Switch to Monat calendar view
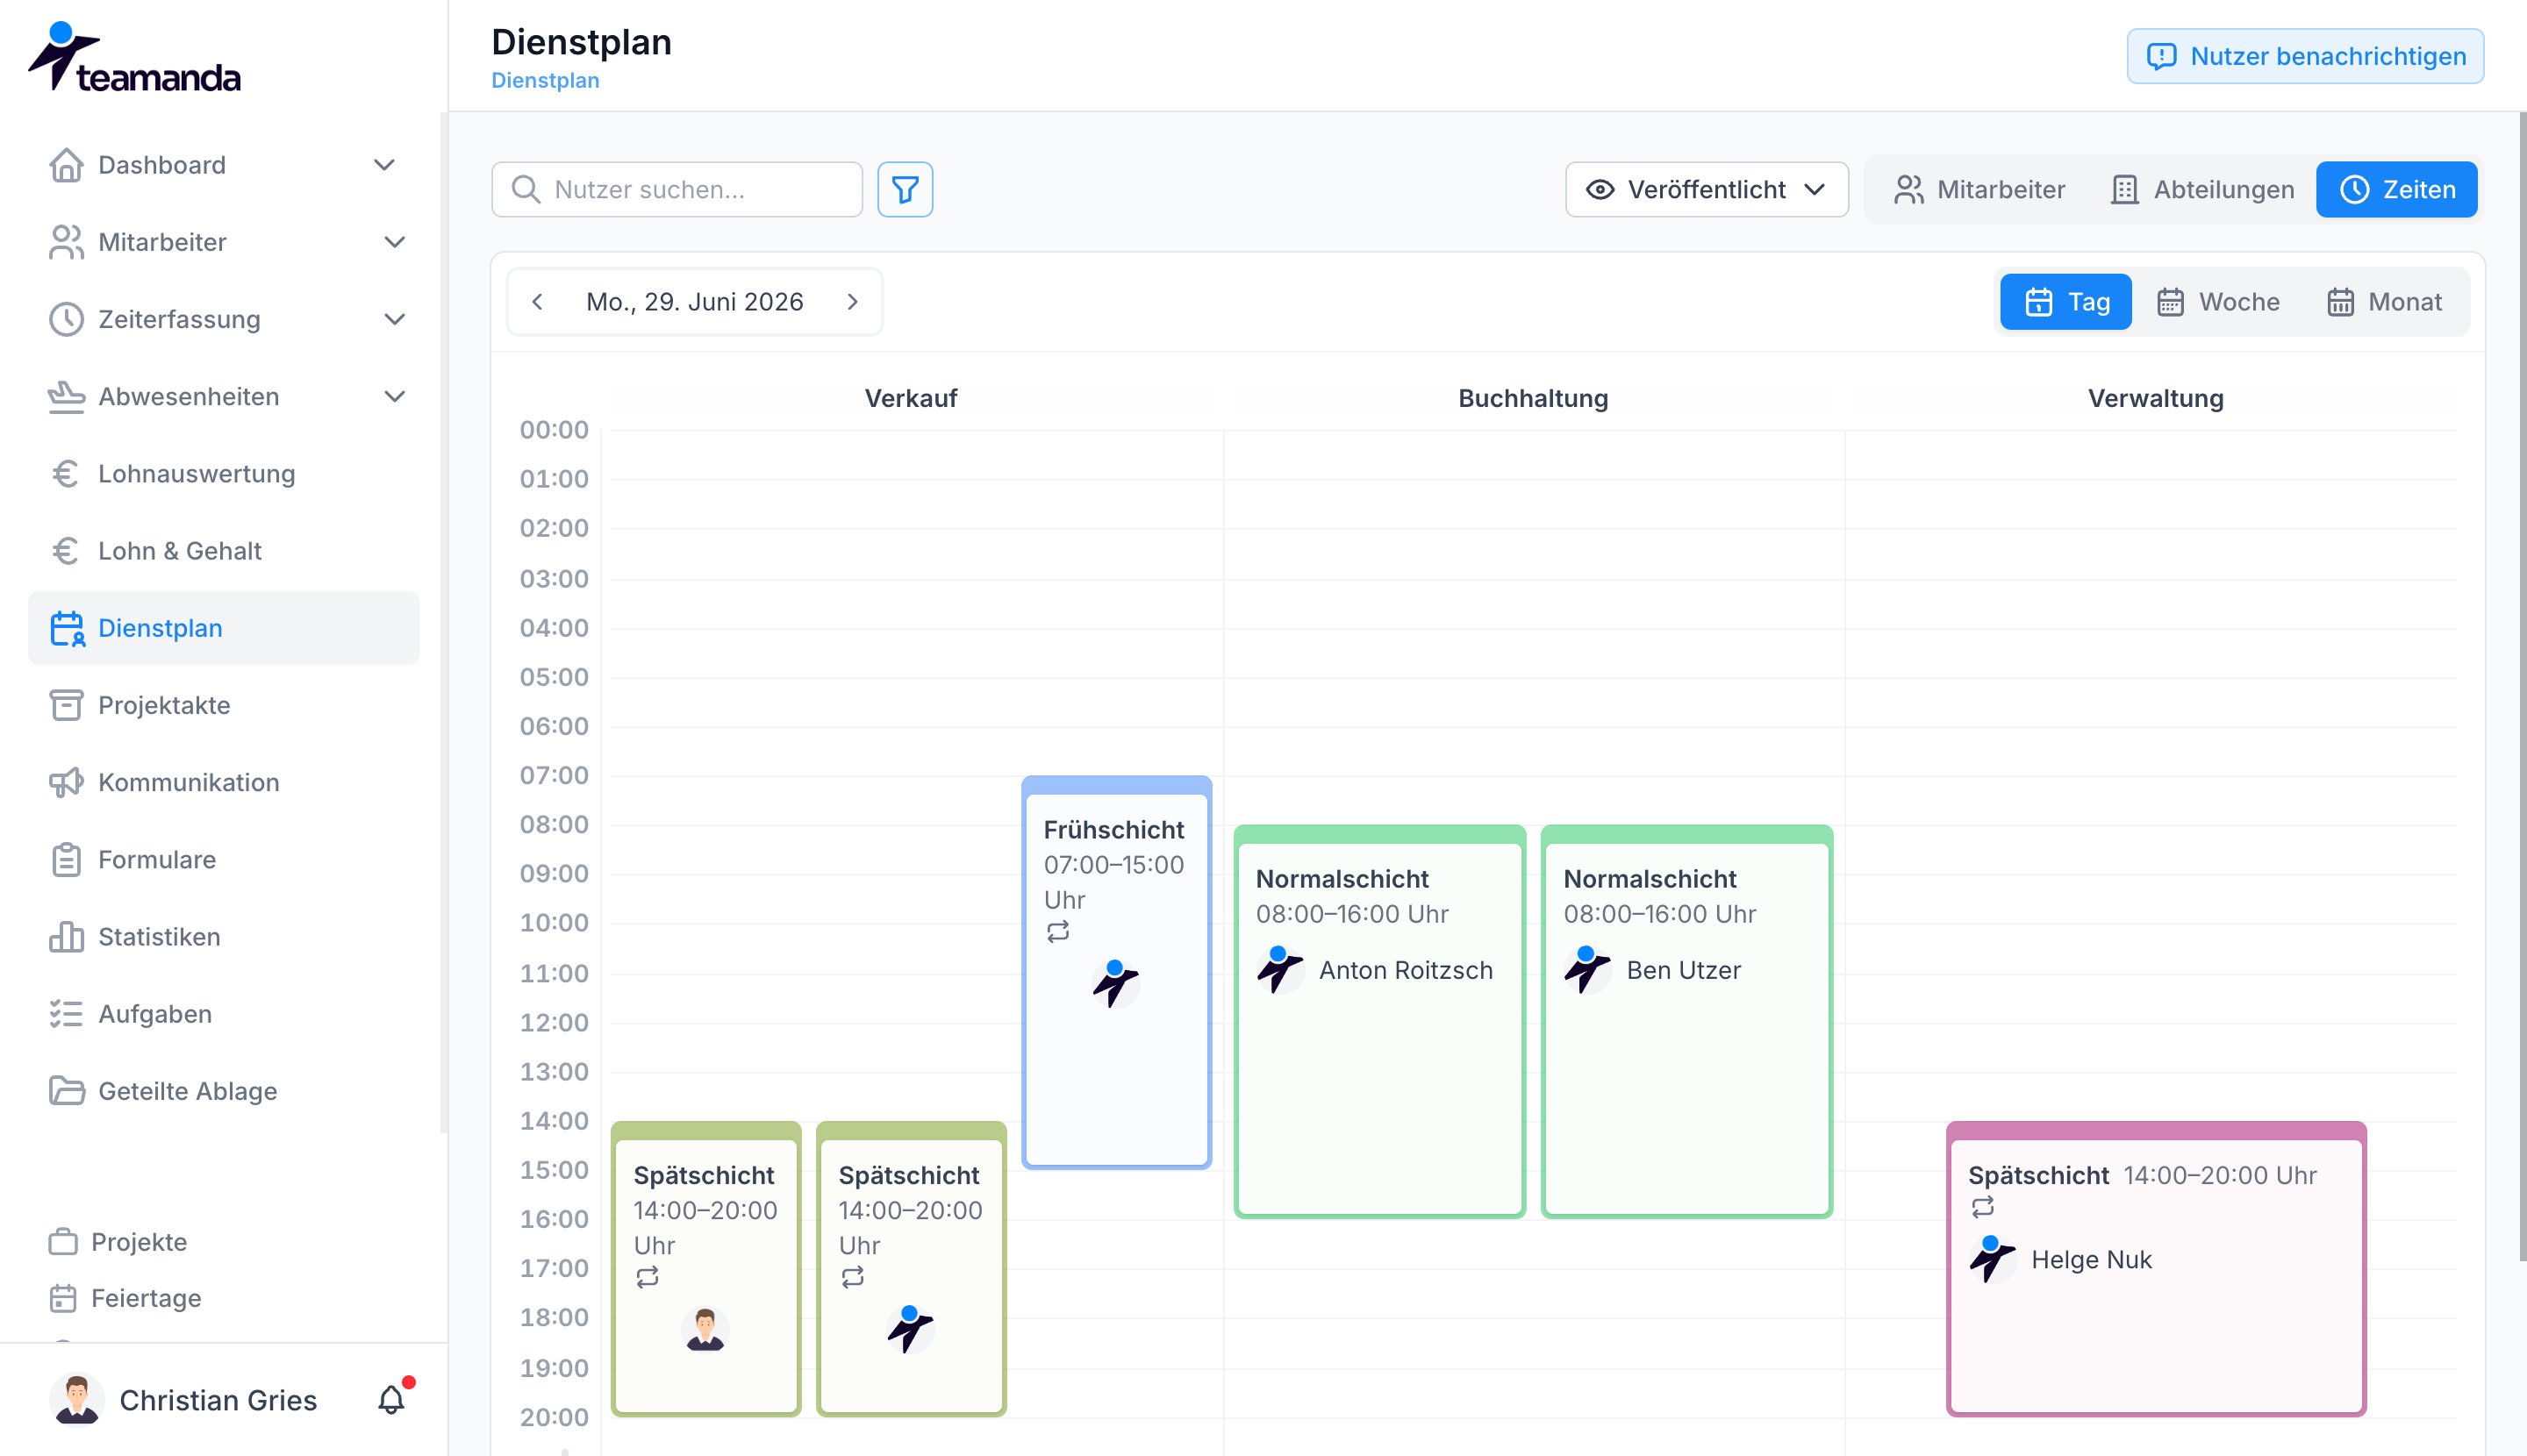The height and width of the screenshot is (1456, 2527). point(2384,302)
